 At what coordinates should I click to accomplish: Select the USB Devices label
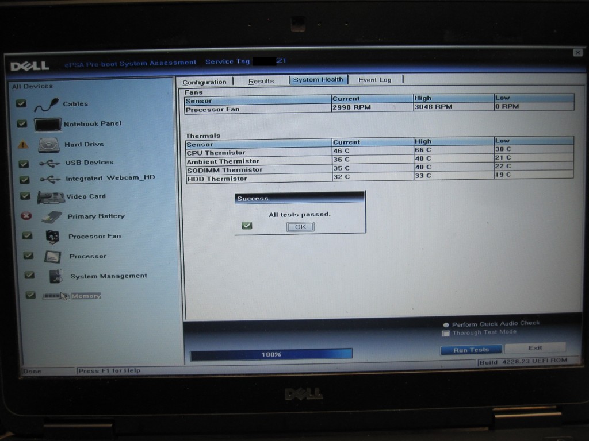tap(89, 163)
